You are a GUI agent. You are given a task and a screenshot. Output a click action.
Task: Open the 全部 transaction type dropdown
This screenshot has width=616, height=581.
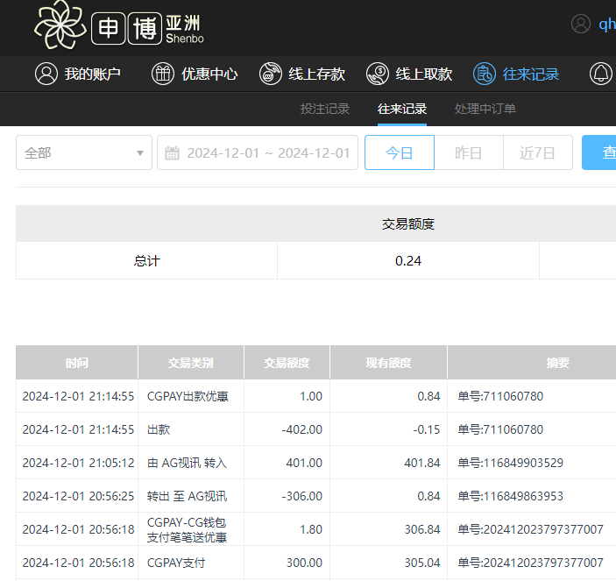point(84,152)
